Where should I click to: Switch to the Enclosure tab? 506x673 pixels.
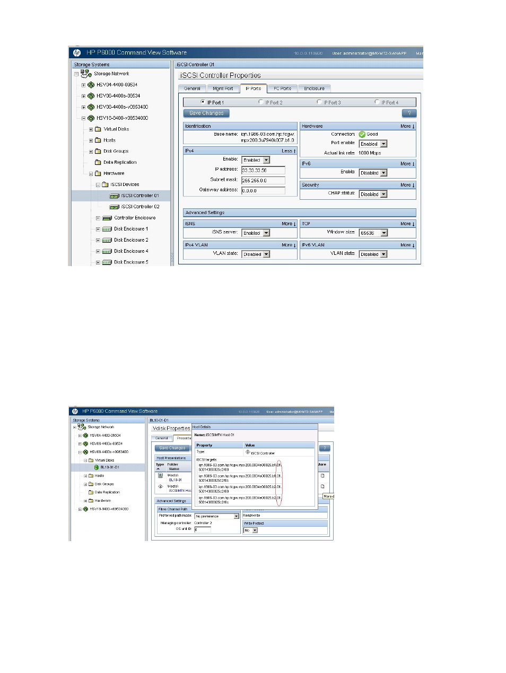pyautogui.click(x=314, y=88)
